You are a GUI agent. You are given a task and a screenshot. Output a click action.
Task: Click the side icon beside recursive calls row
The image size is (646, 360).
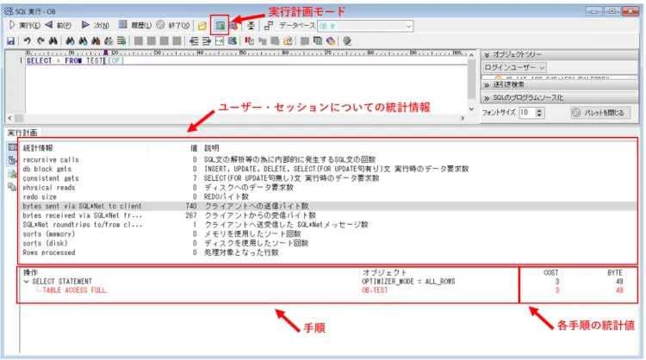[x=12, y=160]
